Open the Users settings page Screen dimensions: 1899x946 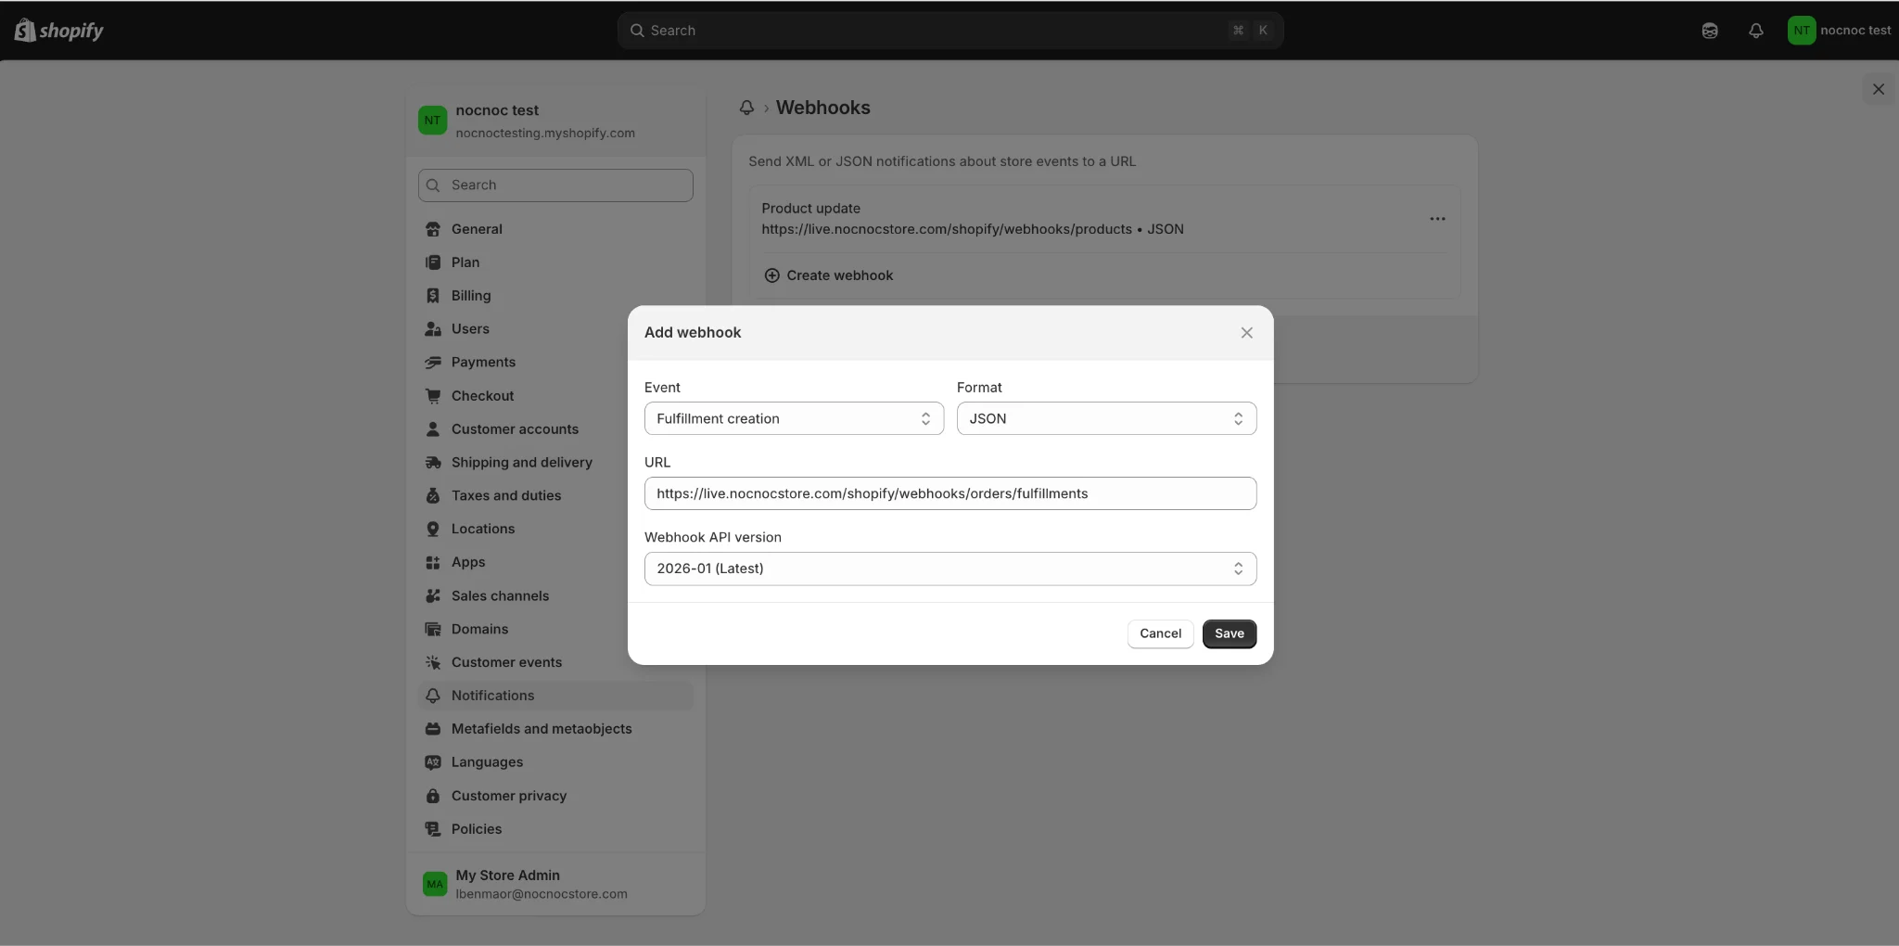pos(555,329)
